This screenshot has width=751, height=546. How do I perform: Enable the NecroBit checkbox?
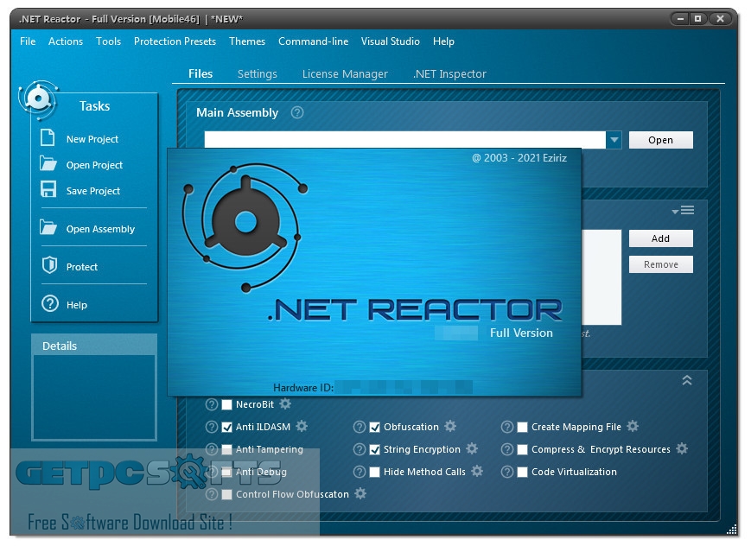point(227,404)
